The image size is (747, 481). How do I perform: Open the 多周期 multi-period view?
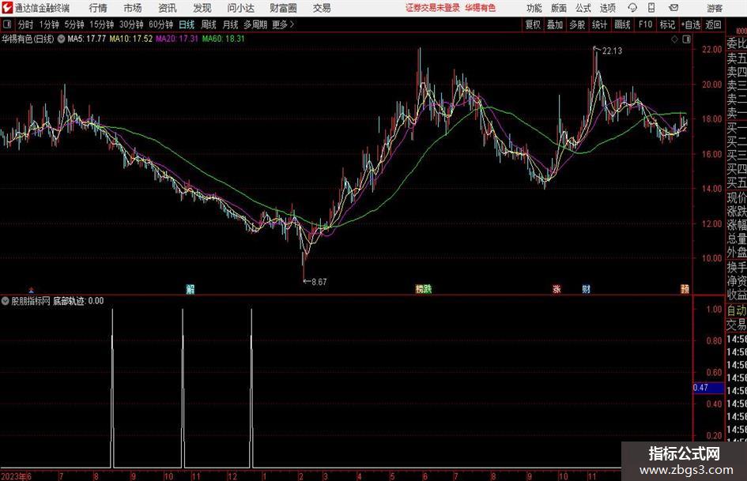[x=255, y=24]
